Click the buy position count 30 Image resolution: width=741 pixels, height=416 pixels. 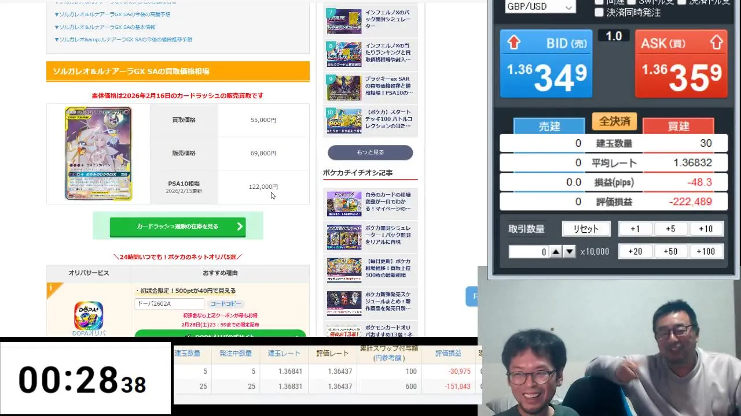click(x=706, y=143)
